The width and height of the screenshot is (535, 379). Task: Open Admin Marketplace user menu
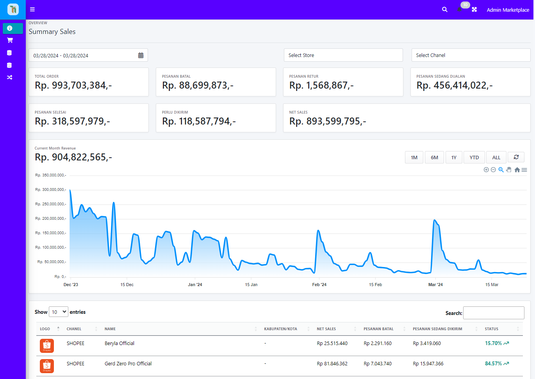coord(508,10)
